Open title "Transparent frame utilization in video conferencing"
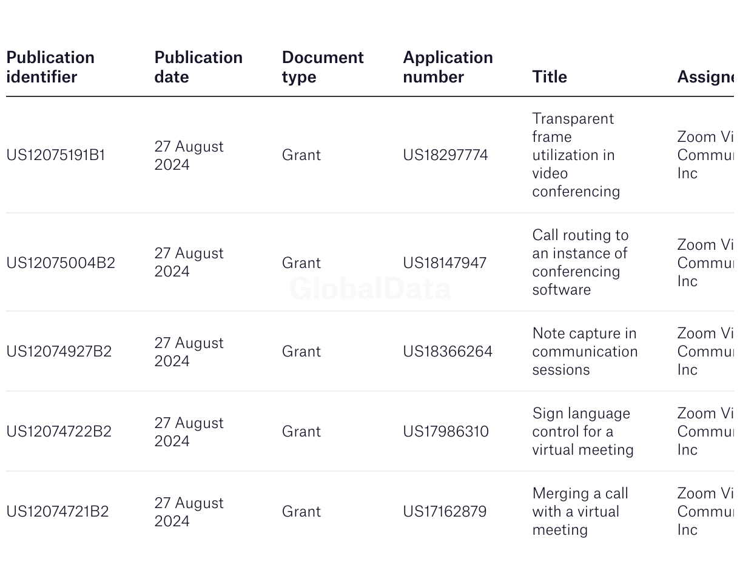 576,155
